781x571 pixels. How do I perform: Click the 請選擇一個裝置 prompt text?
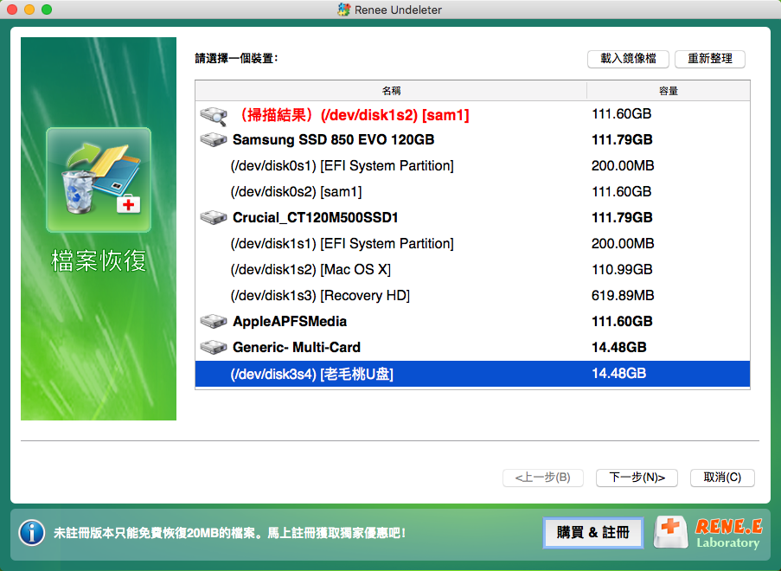point(236,58)
